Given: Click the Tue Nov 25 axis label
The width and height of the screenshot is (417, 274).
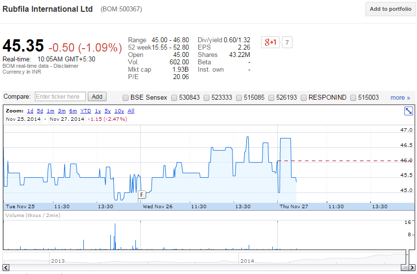Looking at the screenshot, I should pyautogui.click(x=20, y=207).
